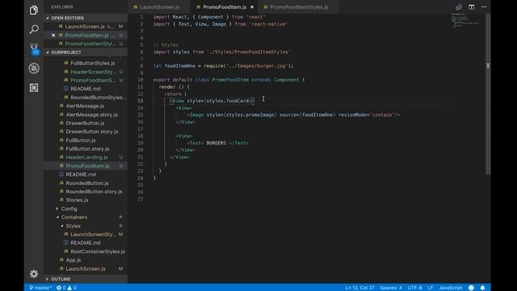Open the Search view in activity bar
This screenshot has height=291, width=517.
(x=34, y=29)
